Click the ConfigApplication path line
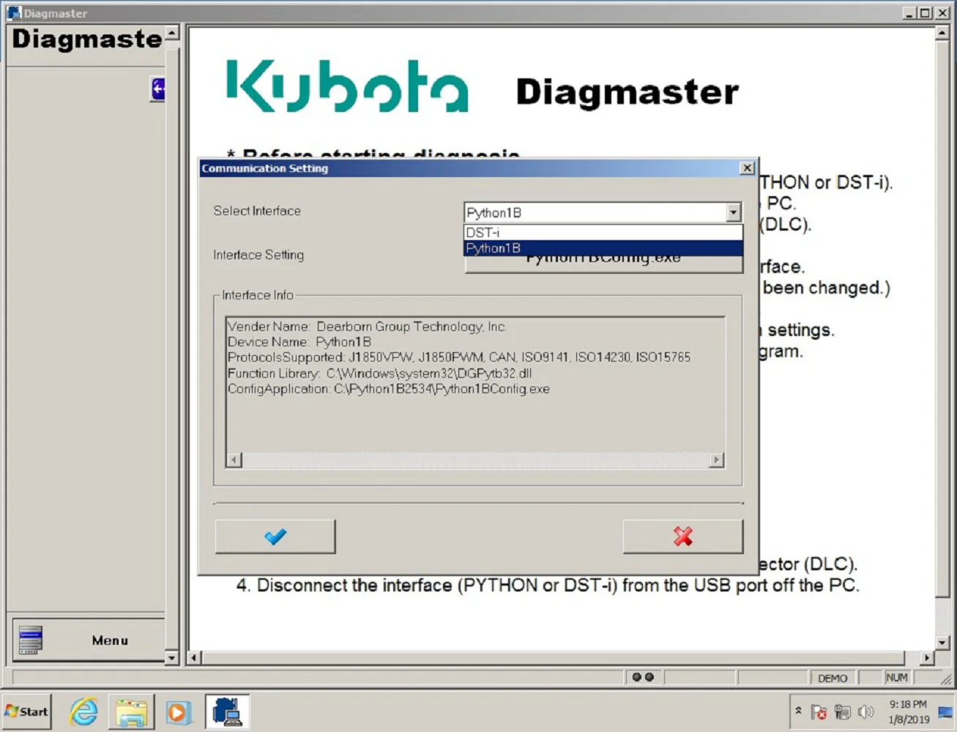This screenshot has width=957, height=732. pyautogui.click(x=389, y=389)
